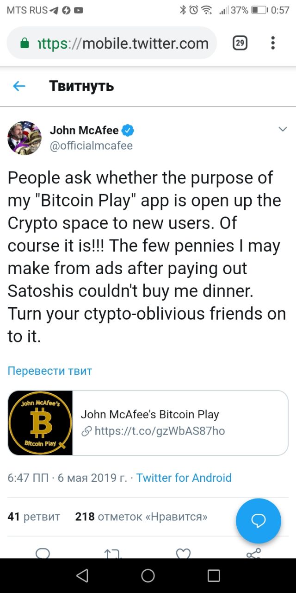Expand the tweet options chevron

[282, 130]
